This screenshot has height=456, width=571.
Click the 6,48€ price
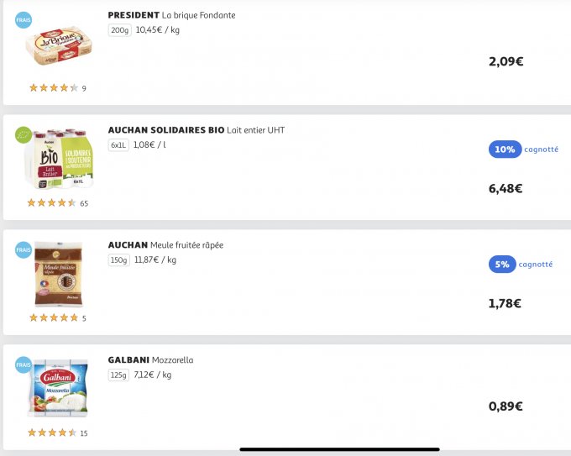(x=506, y=188)
